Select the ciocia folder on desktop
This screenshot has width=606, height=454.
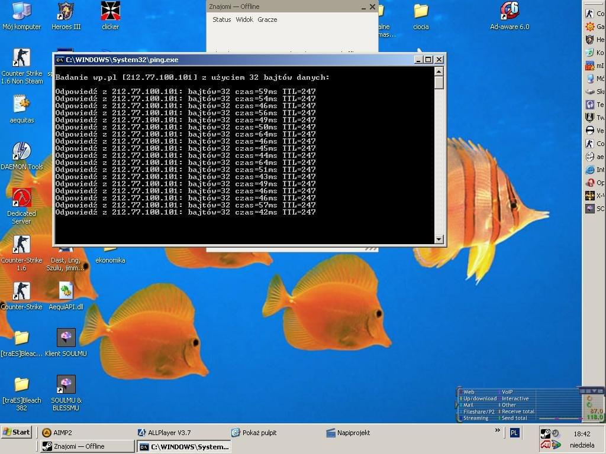click(421, 15)
